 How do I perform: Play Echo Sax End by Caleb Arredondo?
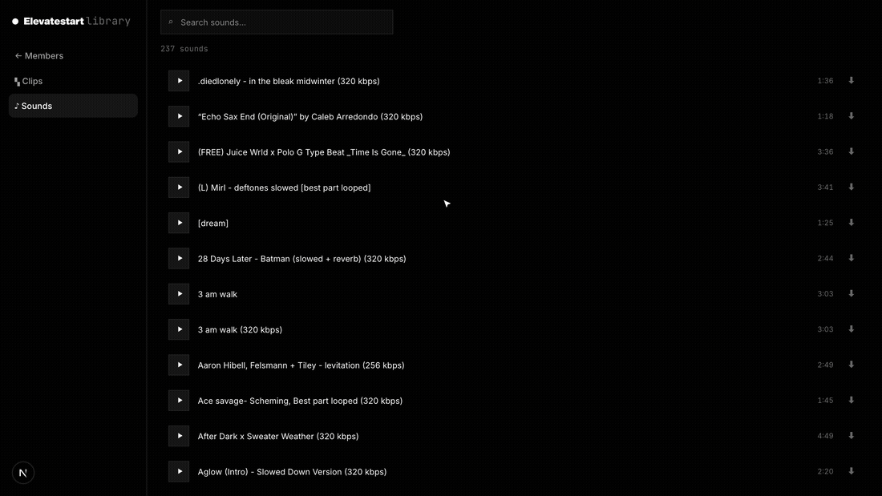[179, 116]
